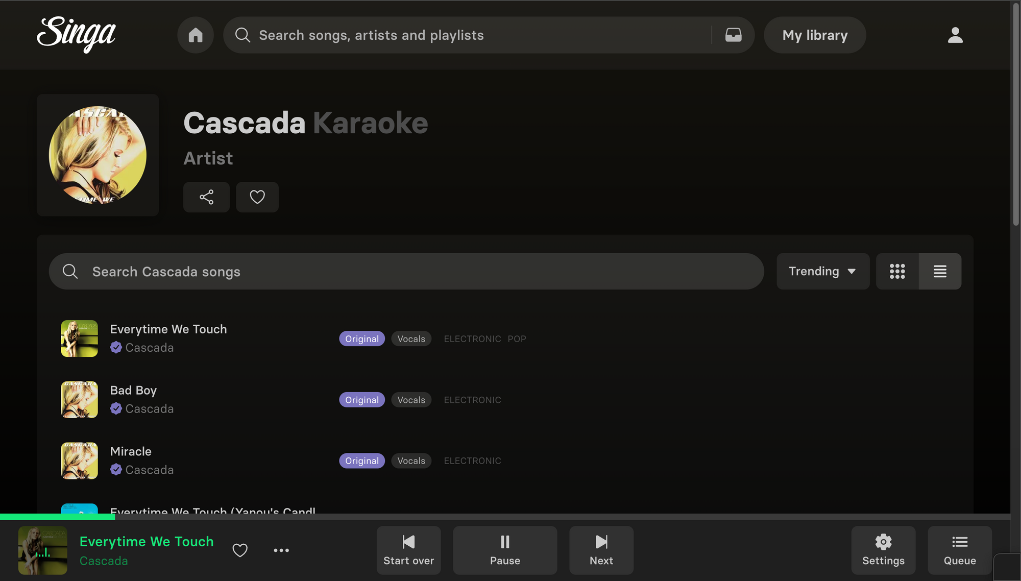
Task: Switch to list view layout
Action: pyautogui.click(x=940, y=271)
